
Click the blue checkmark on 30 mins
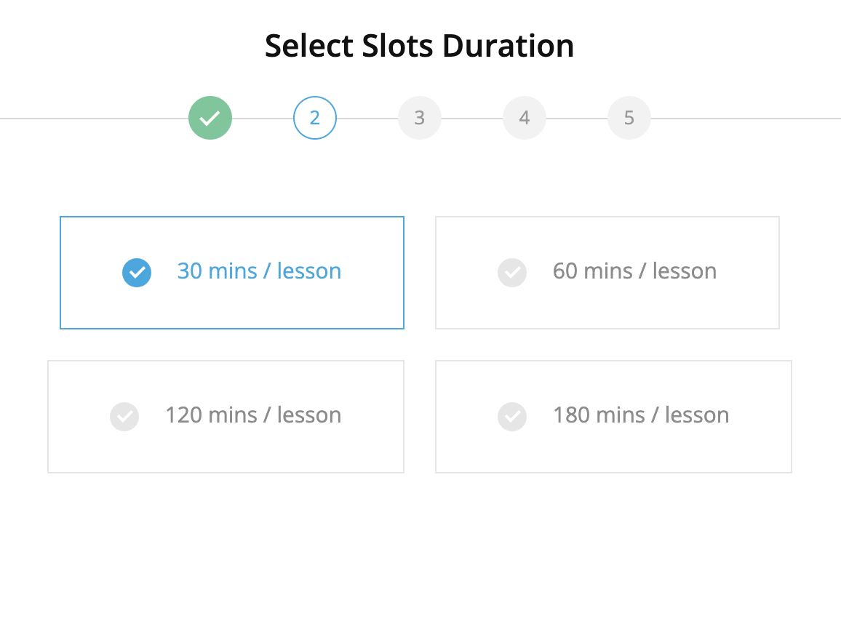(x=137, y=273)
